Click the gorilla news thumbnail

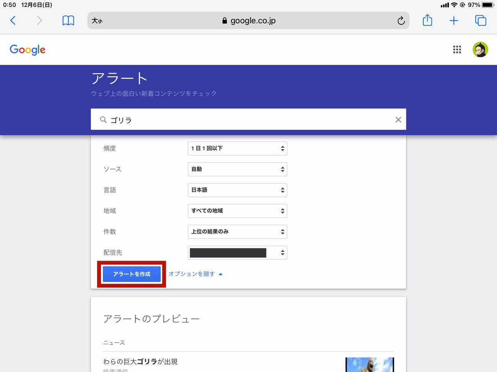370,365
